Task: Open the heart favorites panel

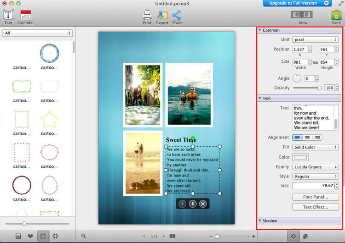Action: tap(30, 236)
